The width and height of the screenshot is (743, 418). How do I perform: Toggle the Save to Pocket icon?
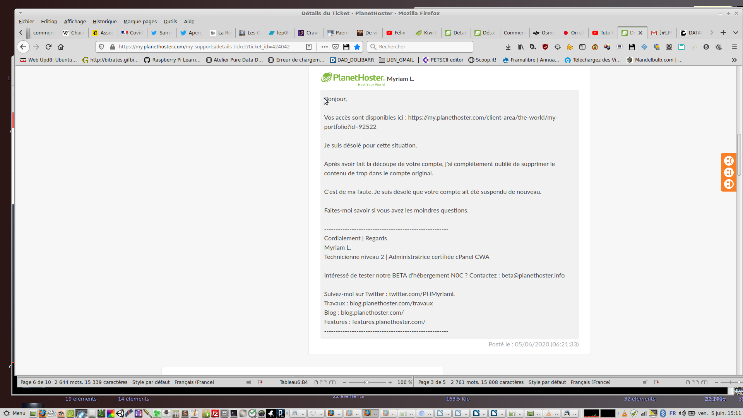pyautogui.click(x=336, y=47)
